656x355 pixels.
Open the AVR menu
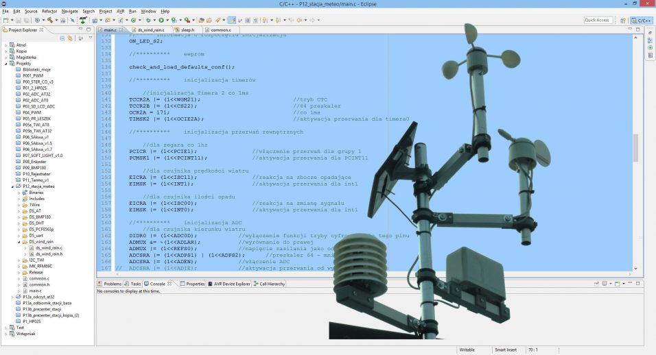click(121, 12)
